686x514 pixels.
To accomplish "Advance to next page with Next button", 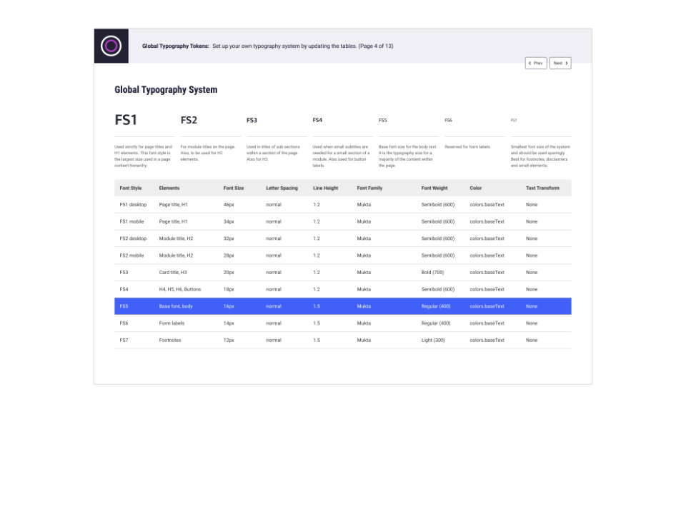I will (560, 63).
